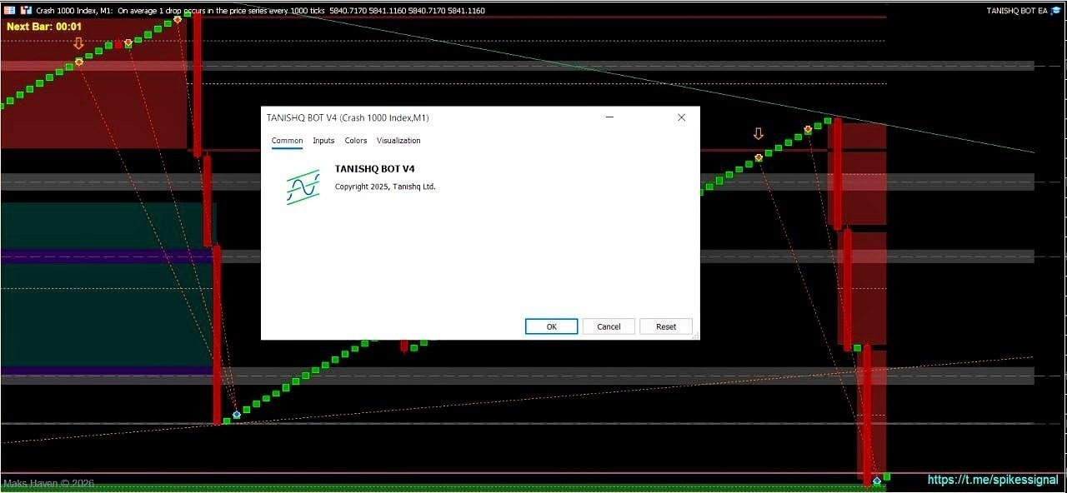Click the Cancel button
The image size is (1067, 493).
[609, 326]
